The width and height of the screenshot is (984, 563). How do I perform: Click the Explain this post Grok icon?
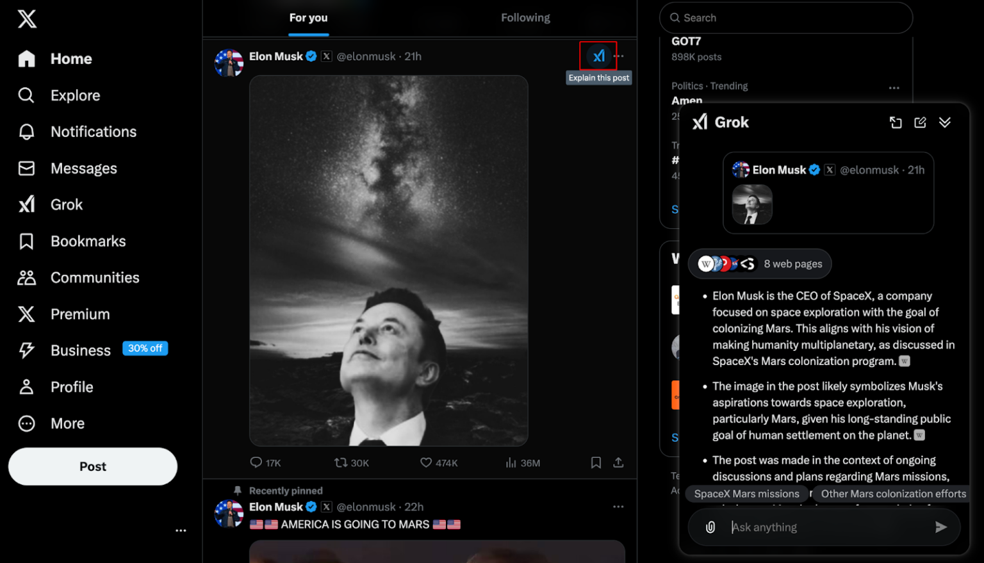[598, 56]
